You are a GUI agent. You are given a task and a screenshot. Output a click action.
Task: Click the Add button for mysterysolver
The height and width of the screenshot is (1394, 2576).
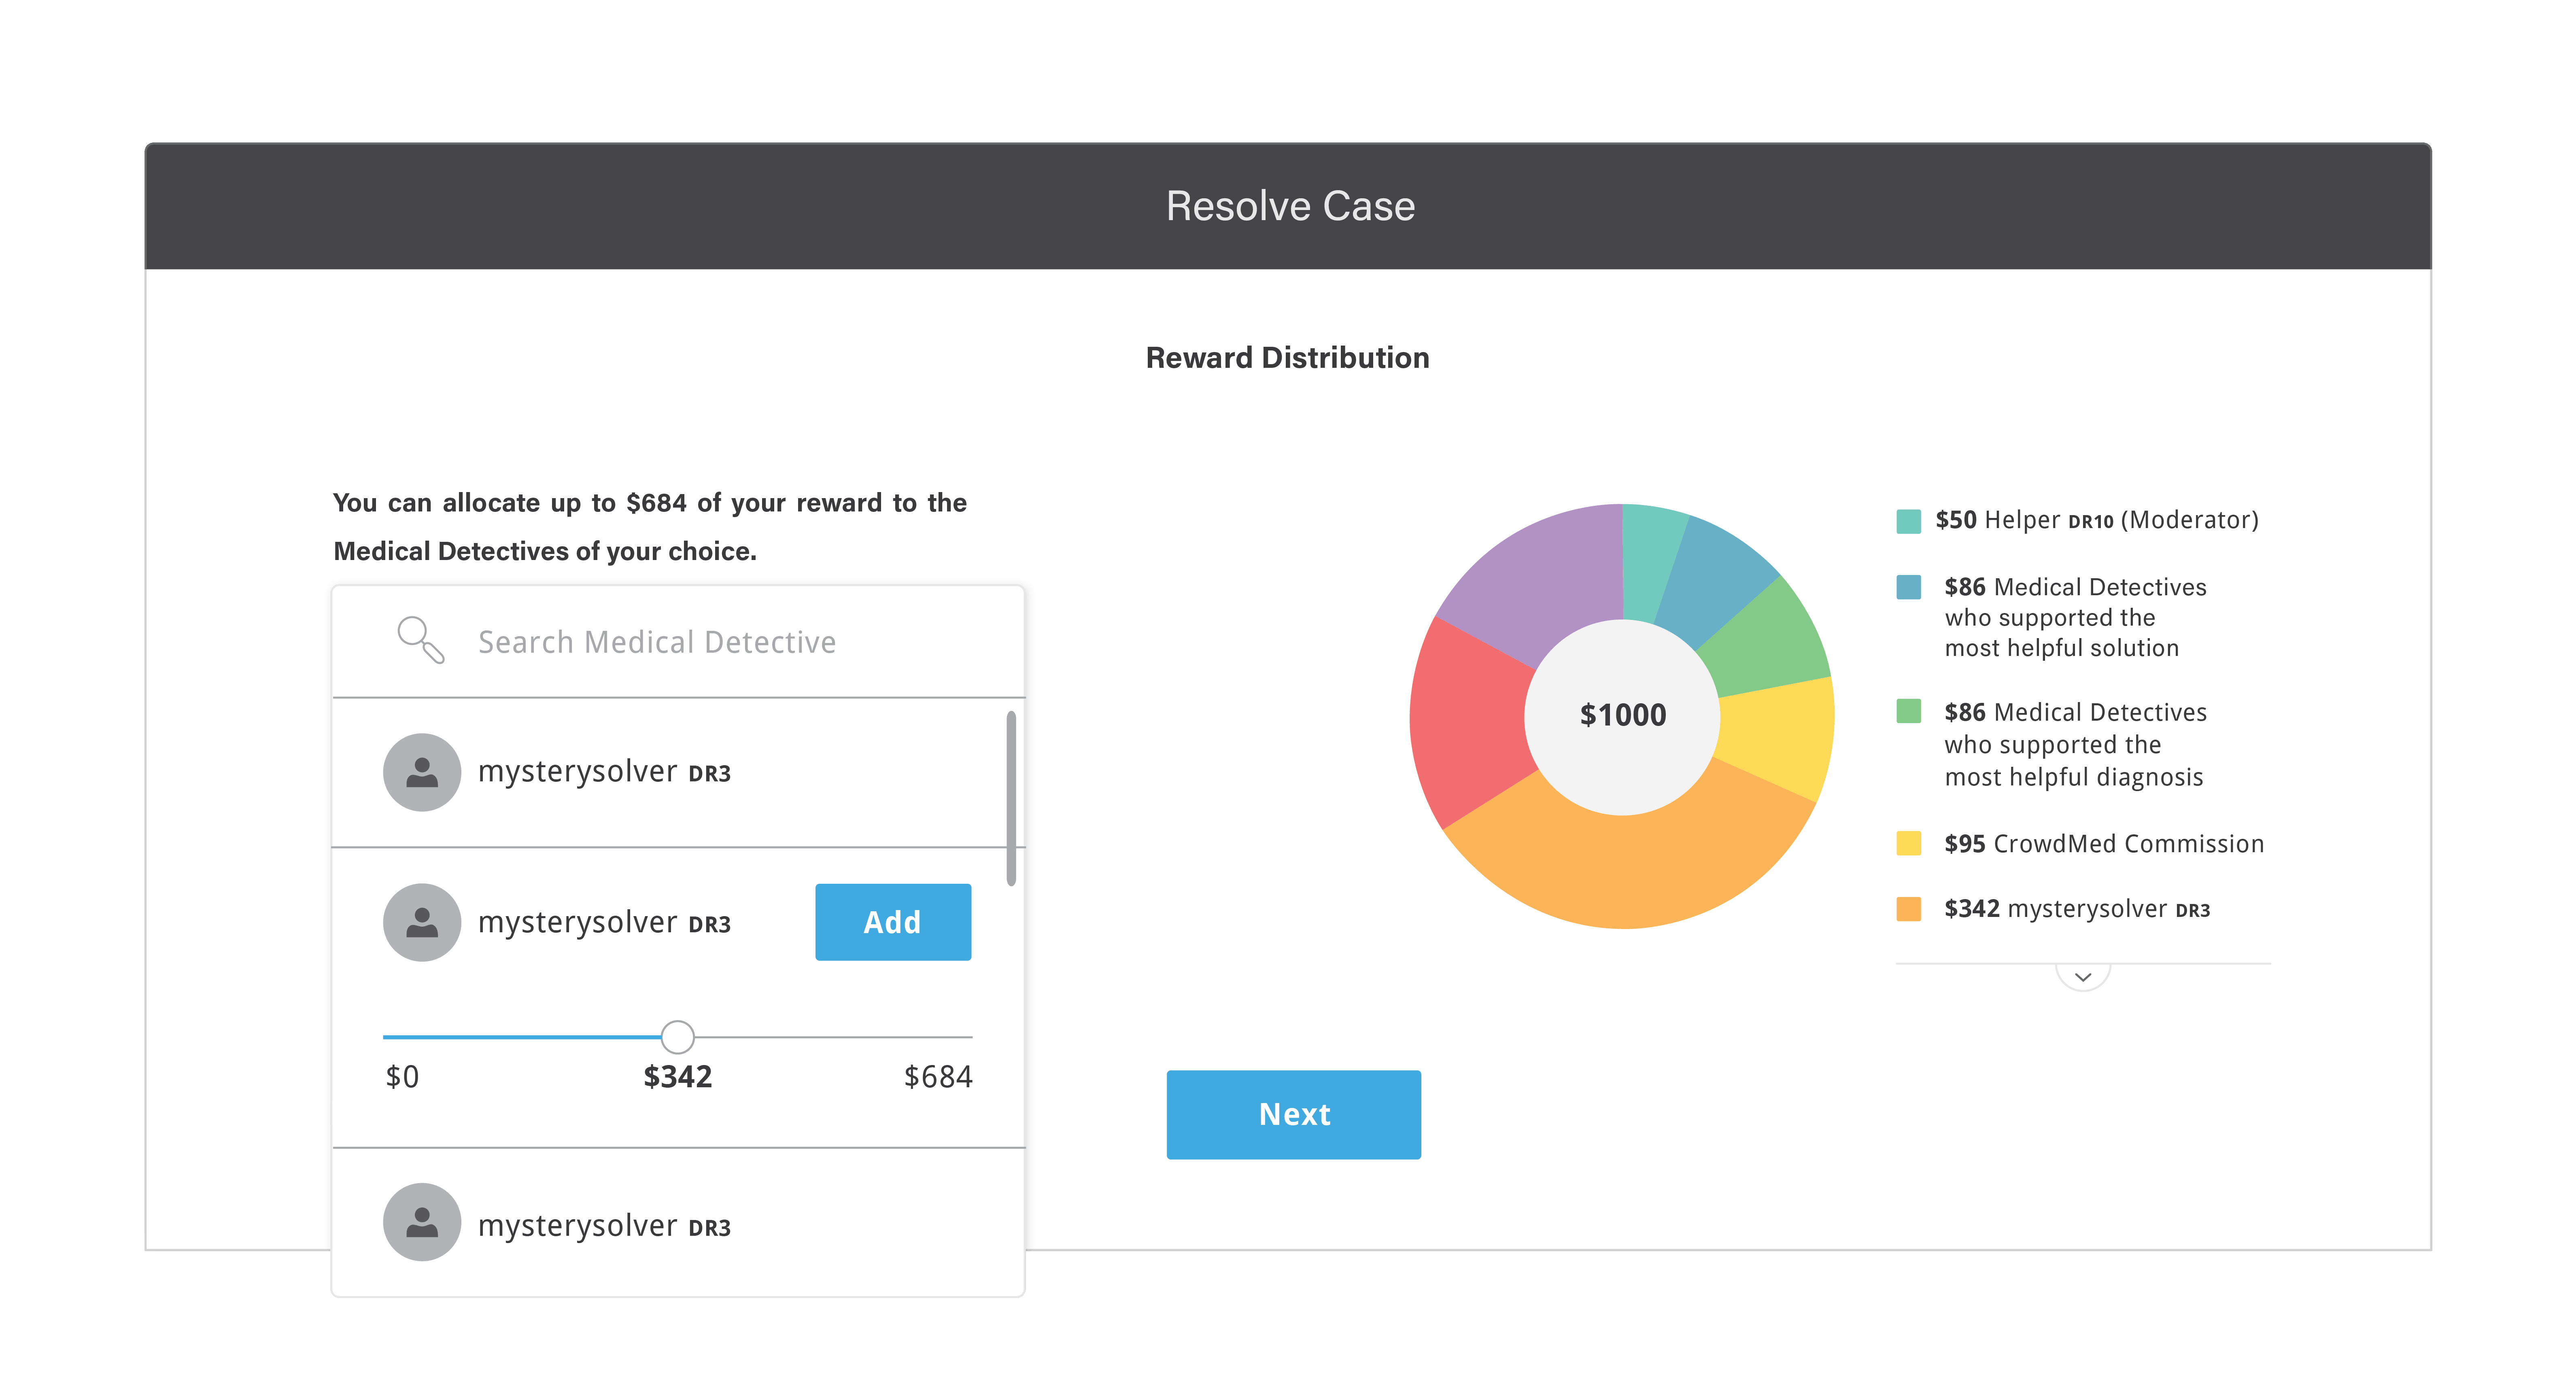(x=893, y=922)
